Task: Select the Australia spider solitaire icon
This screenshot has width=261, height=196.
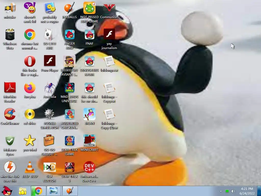Action: (50, 88)
